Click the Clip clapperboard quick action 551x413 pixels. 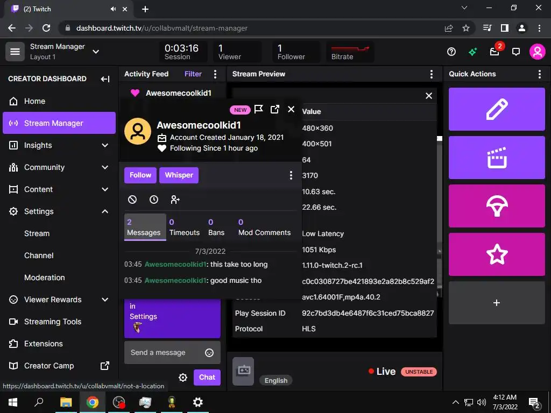click(497, 158)
